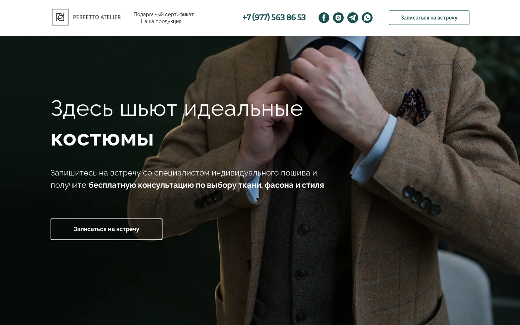Screen dimensions: 520x325
Task: Click the dark vest buttons in the photo
Action: (303, 253)
